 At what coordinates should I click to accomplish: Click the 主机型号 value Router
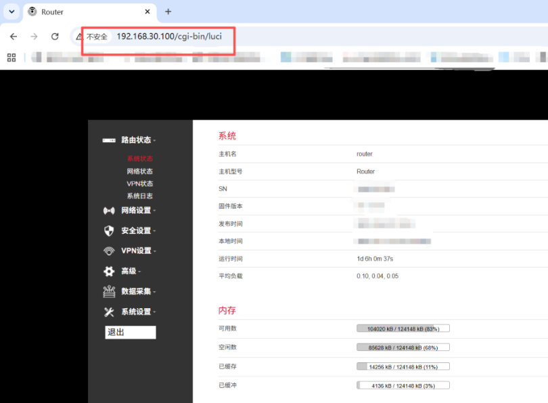[365, 171]
